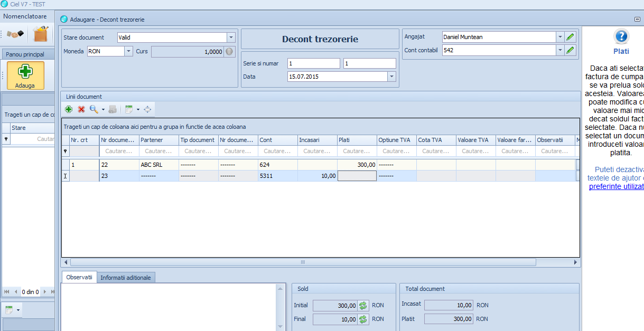Open the handshake icon in Nomenclatoare toolbar
The height and width of the screenshot is (331, 644).
(16, 34)
